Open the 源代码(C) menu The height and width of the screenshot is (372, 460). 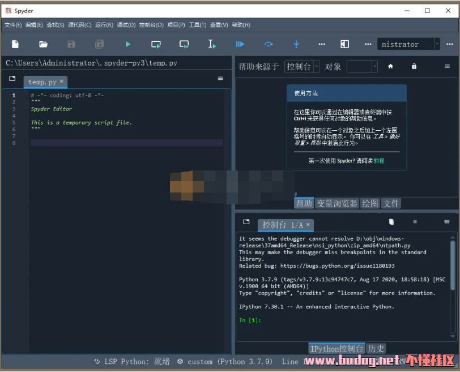80,25
